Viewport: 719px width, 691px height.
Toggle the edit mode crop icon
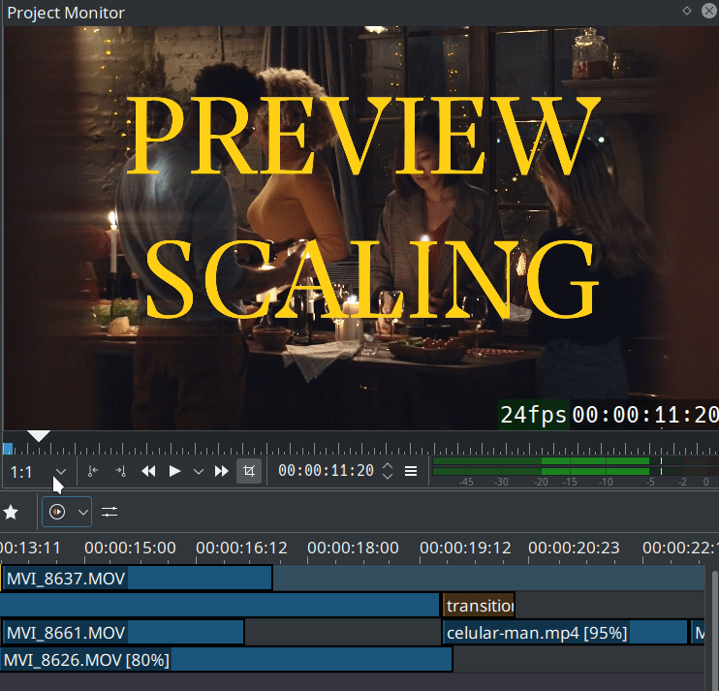coord(249,471)
